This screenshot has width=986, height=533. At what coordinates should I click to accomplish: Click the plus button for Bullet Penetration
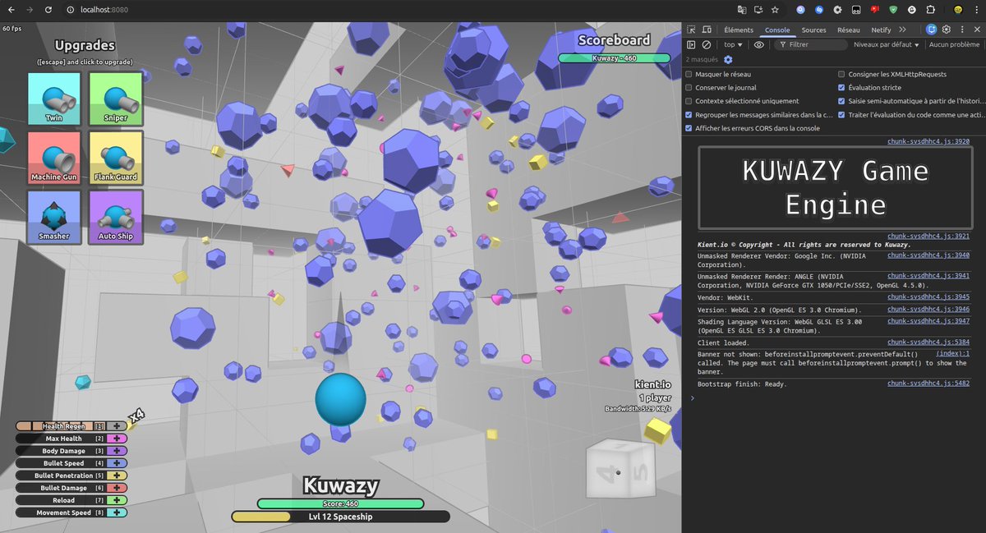click(x=118, y=476)
